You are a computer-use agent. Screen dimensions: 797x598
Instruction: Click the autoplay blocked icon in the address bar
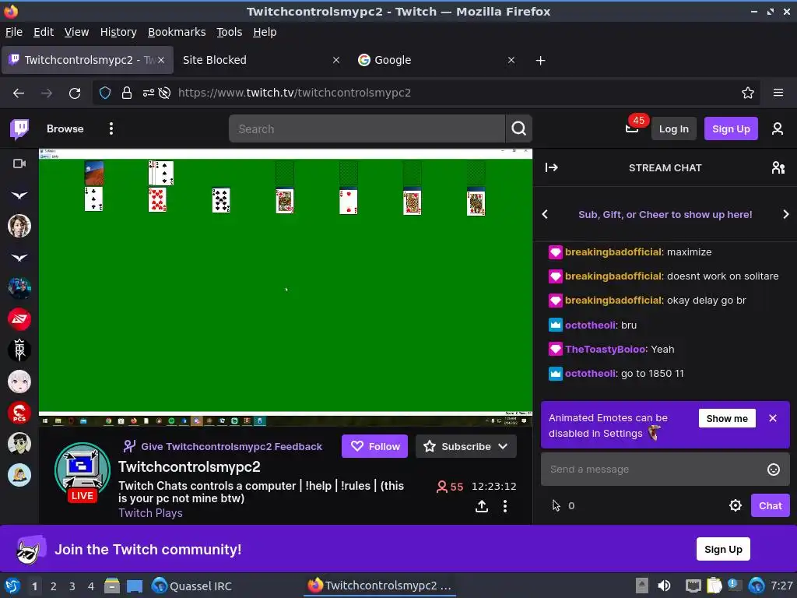pyautogui.click(x=164, y=93)
